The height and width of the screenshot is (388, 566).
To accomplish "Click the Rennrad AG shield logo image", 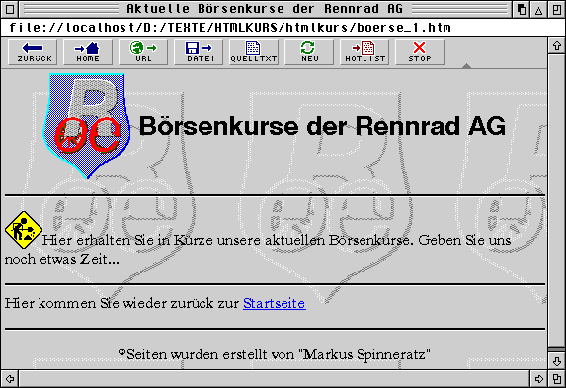I will coord(87,125).
